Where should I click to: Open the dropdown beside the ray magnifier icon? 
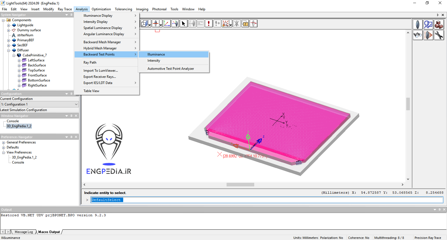coord(231,23)
